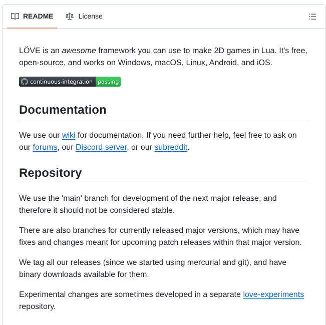Click the GitHub logo in the CI badge
Screen dimensions: 326x325
[25, 82]
